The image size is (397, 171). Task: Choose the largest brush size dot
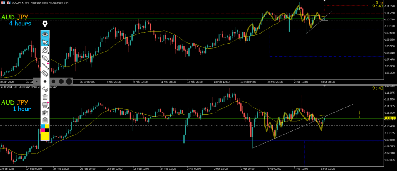(x=69, y=81)
